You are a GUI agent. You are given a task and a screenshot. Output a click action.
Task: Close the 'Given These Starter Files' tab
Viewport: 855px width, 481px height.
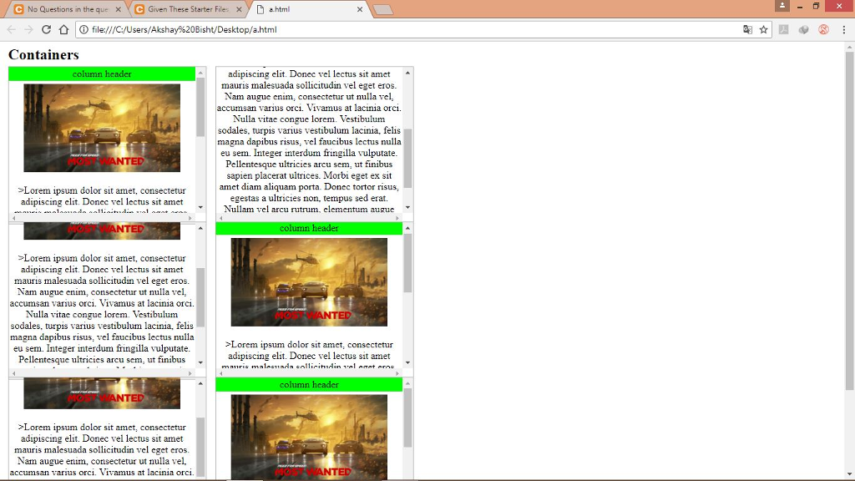coord(239,9)
